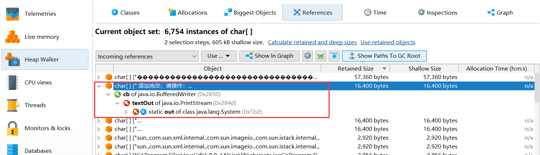Collapse the cb of java.io.BufferedWriter node
540x155 pixels.
click(x=108, y=94)
